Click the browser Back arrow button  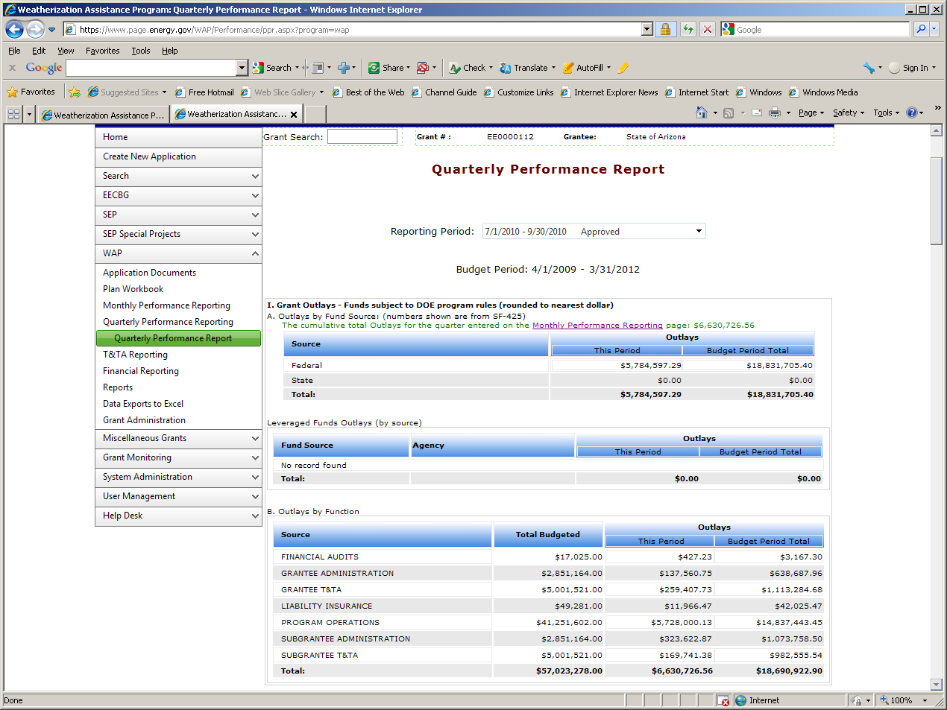pos(14,30)
